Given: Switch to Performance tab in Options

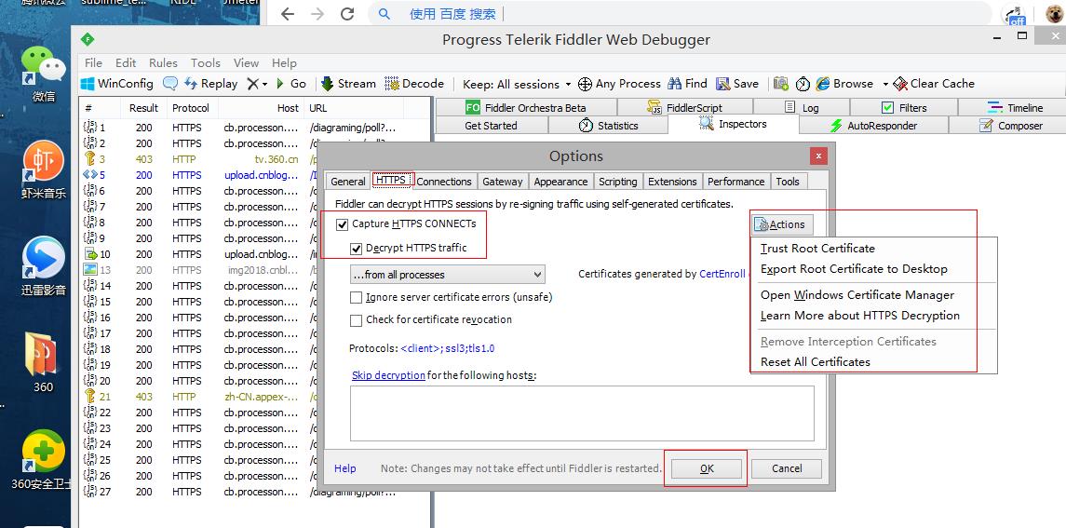Looking at the screenshot, I should click(x=735, y=182).
